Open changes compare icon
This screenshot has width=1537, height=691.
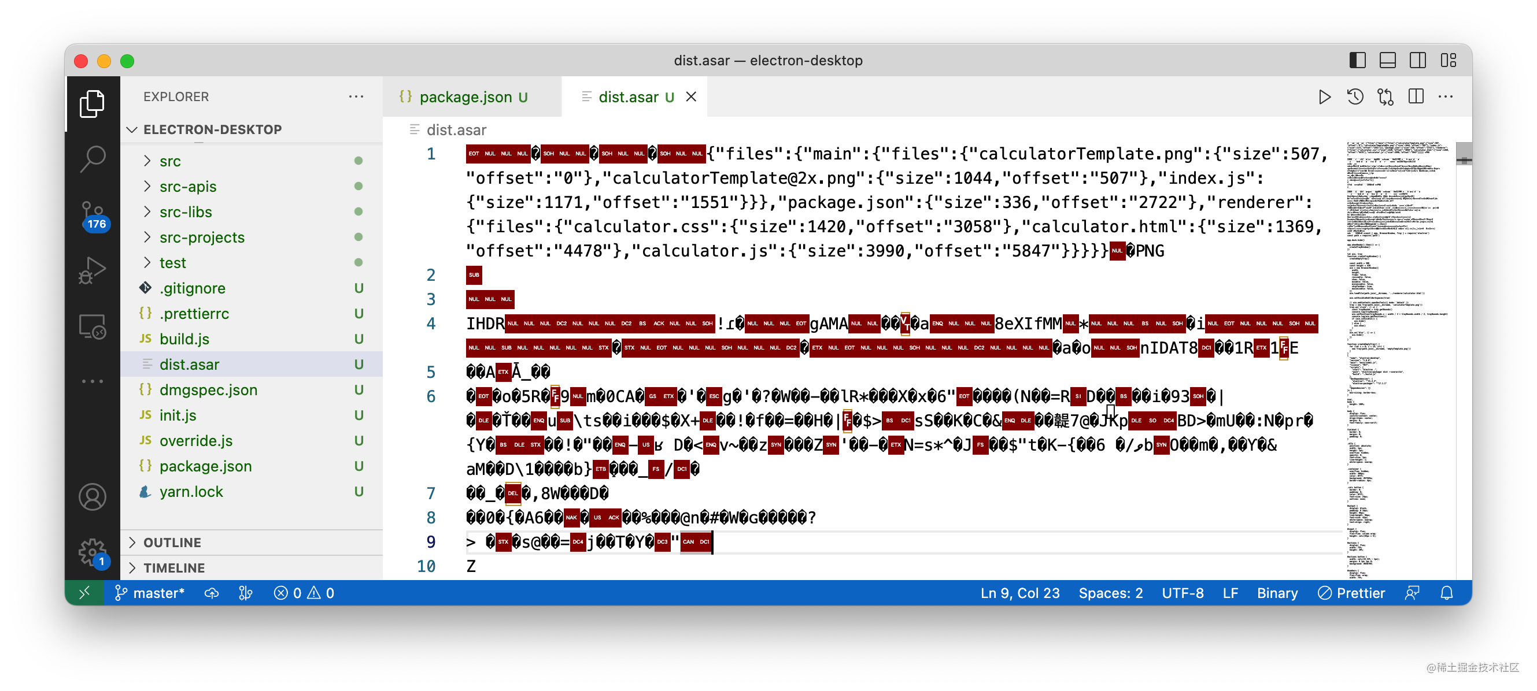click(x=1385, y=96)
